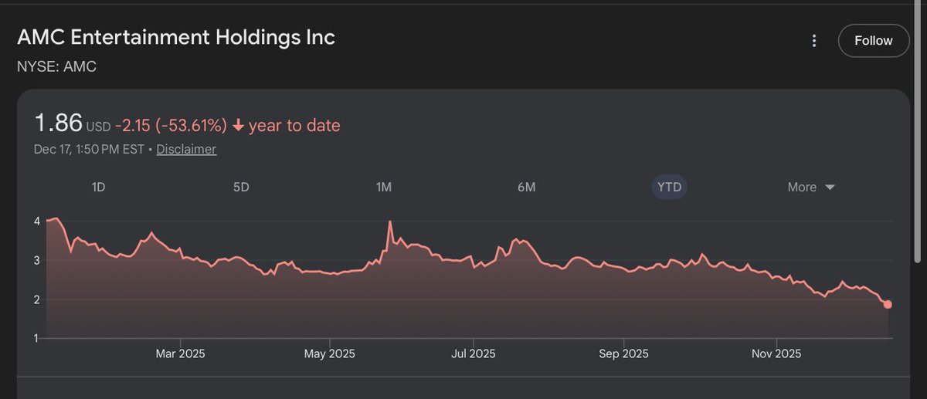Image resolution: width=927 pixels, height=399 pixels.
Task: Click the Jul 2025 axis label
Action: 473,353
